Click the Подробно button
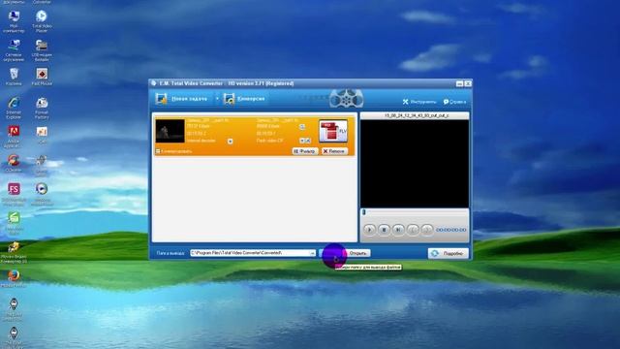Screen dimensions: 620x349 448,253
